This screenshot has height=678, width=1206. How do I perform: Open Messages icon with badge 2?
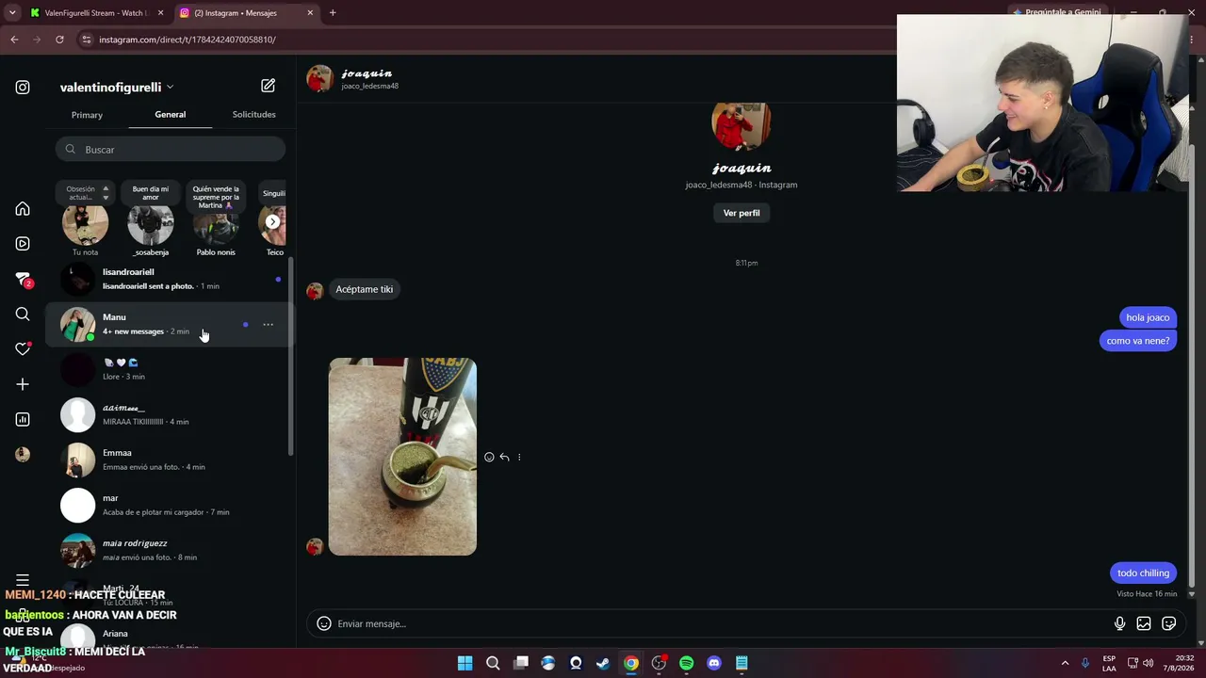pyautogui.click(x=23, y=280)
